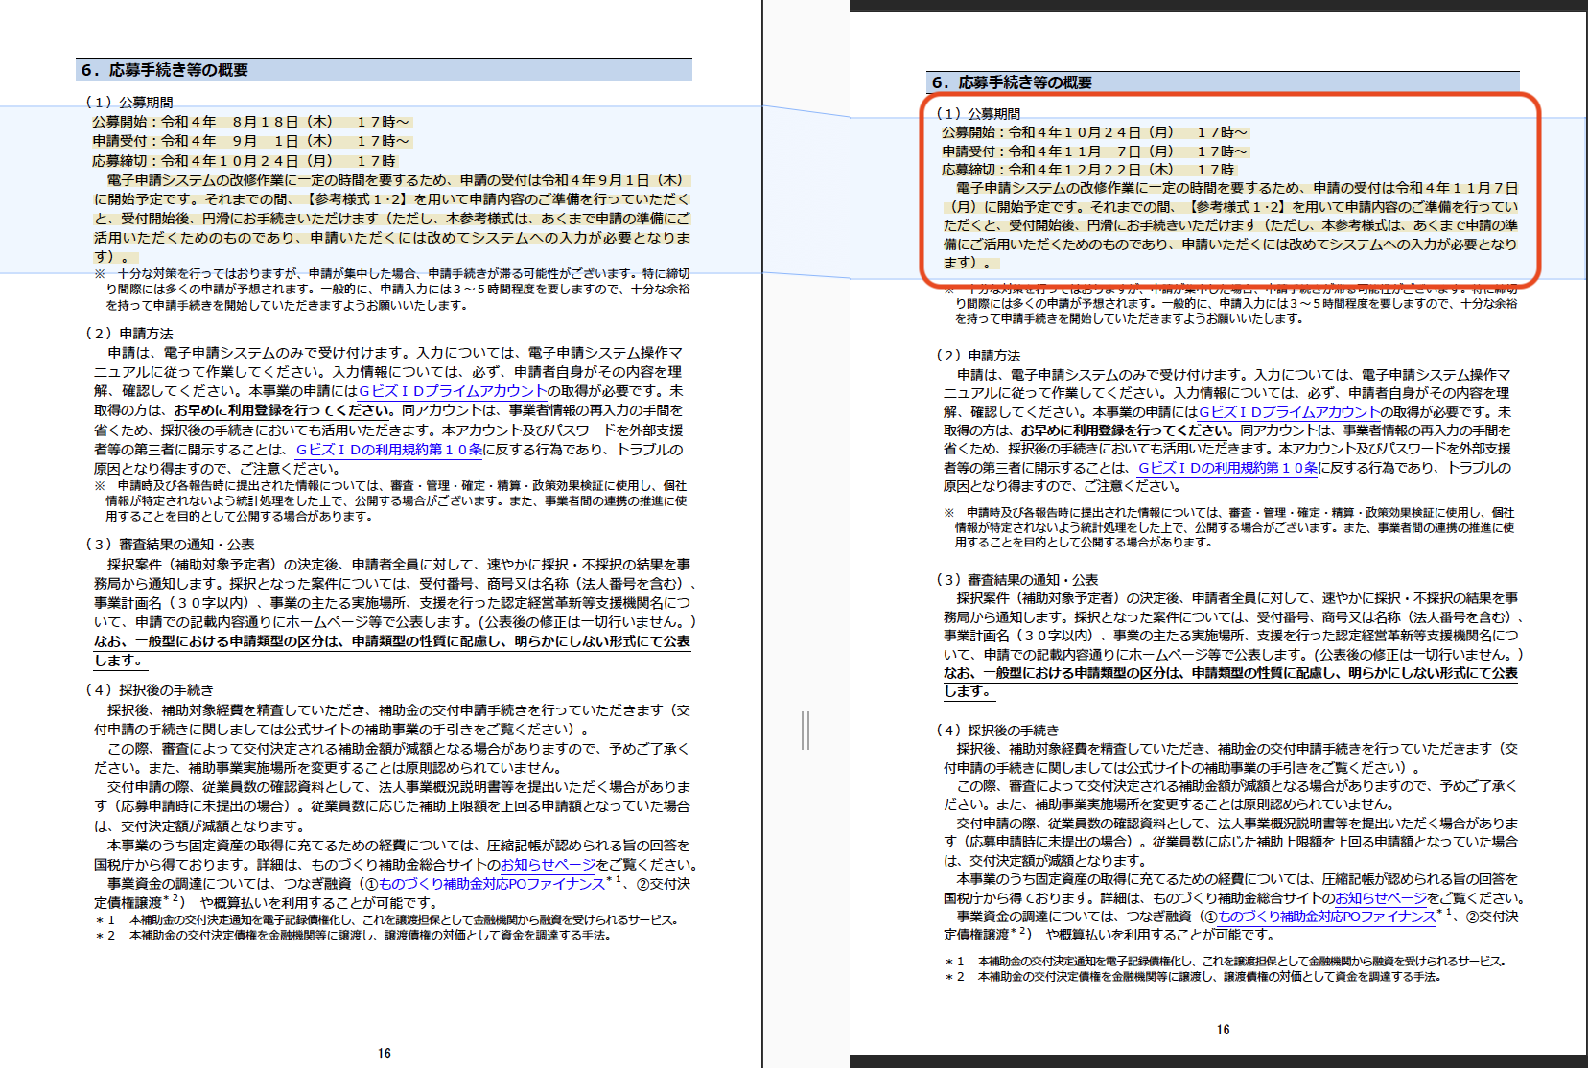Screen dimensions: 1588x1068
Task: Follow GビズIDの利用規約第10条 link in left page
Action: tap(389, 450)
